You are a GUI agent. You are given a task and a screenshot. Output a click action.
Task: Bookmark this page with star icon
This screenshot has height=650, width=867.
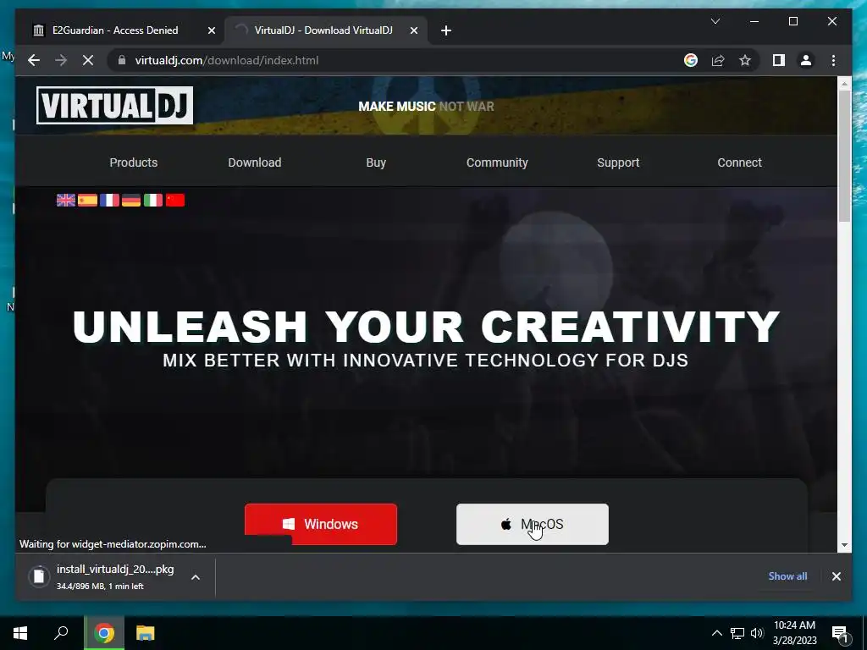pos(745,60)
